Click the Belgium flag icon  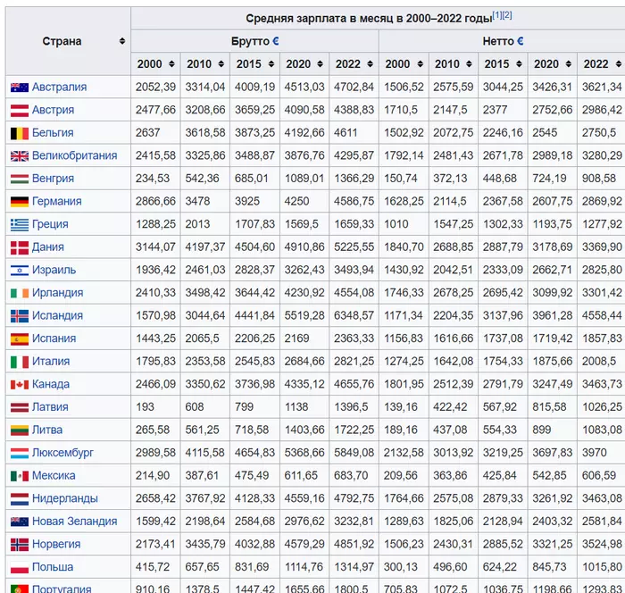[20, 133]
